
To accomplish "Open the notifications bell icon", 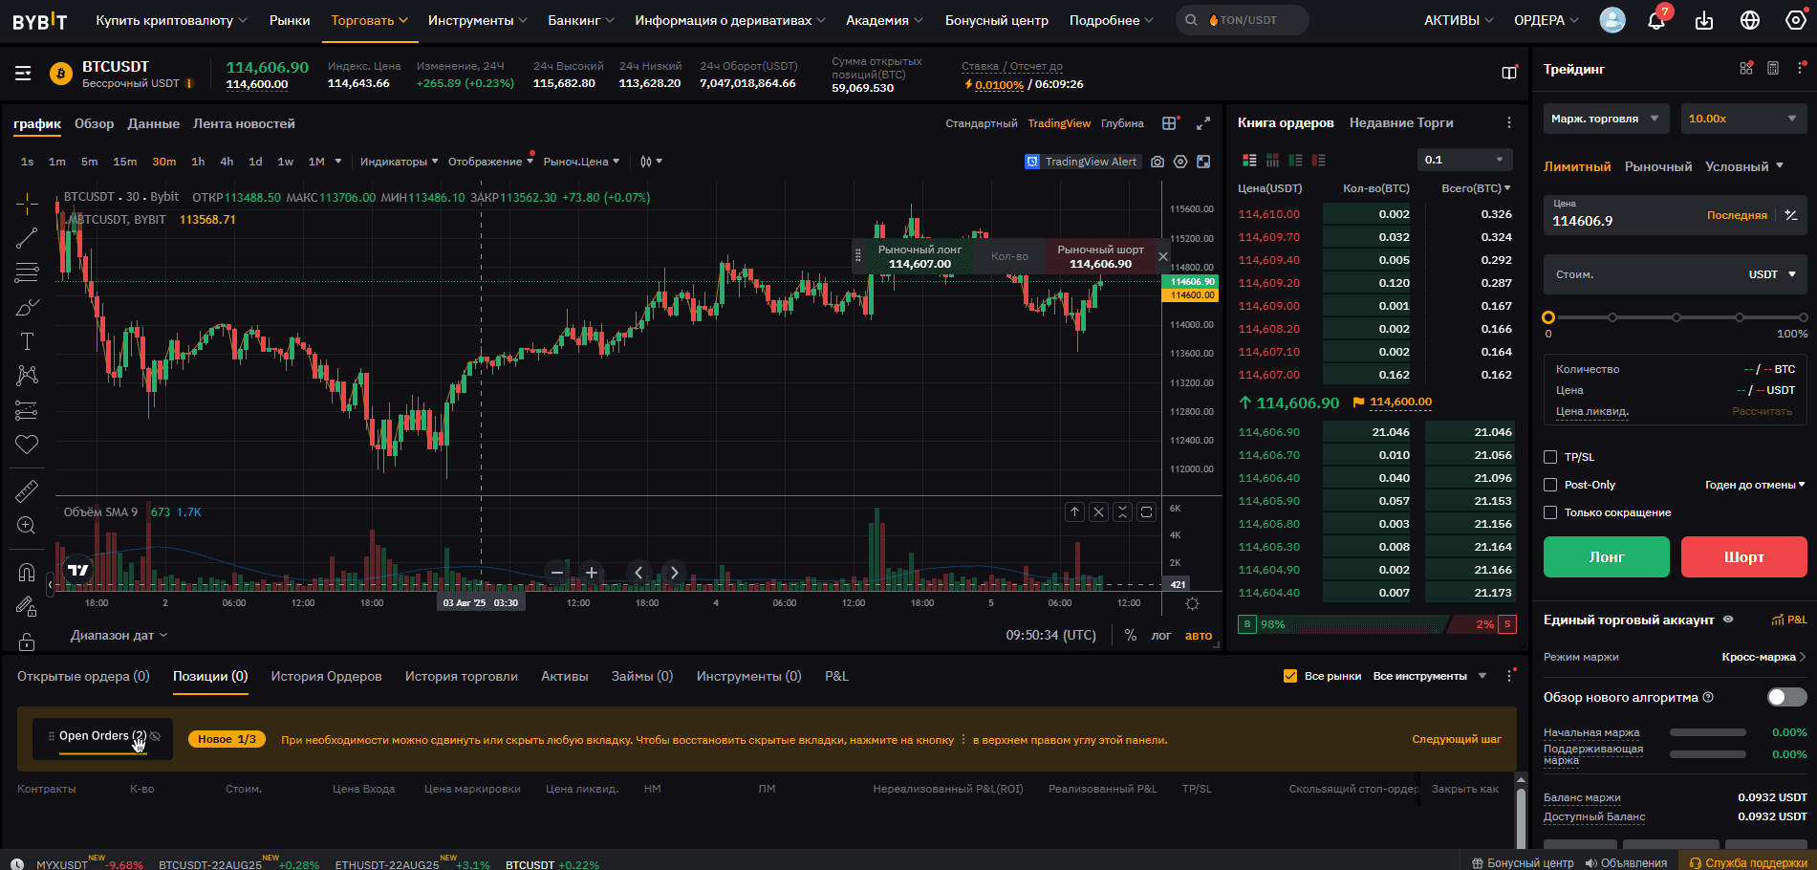I will [x=1656, y=20].
